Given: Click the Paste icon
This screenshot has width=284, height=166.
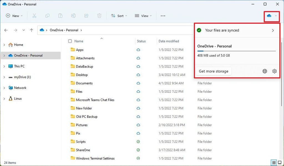Looking at the screenshot, I should [x=60, y=16].
